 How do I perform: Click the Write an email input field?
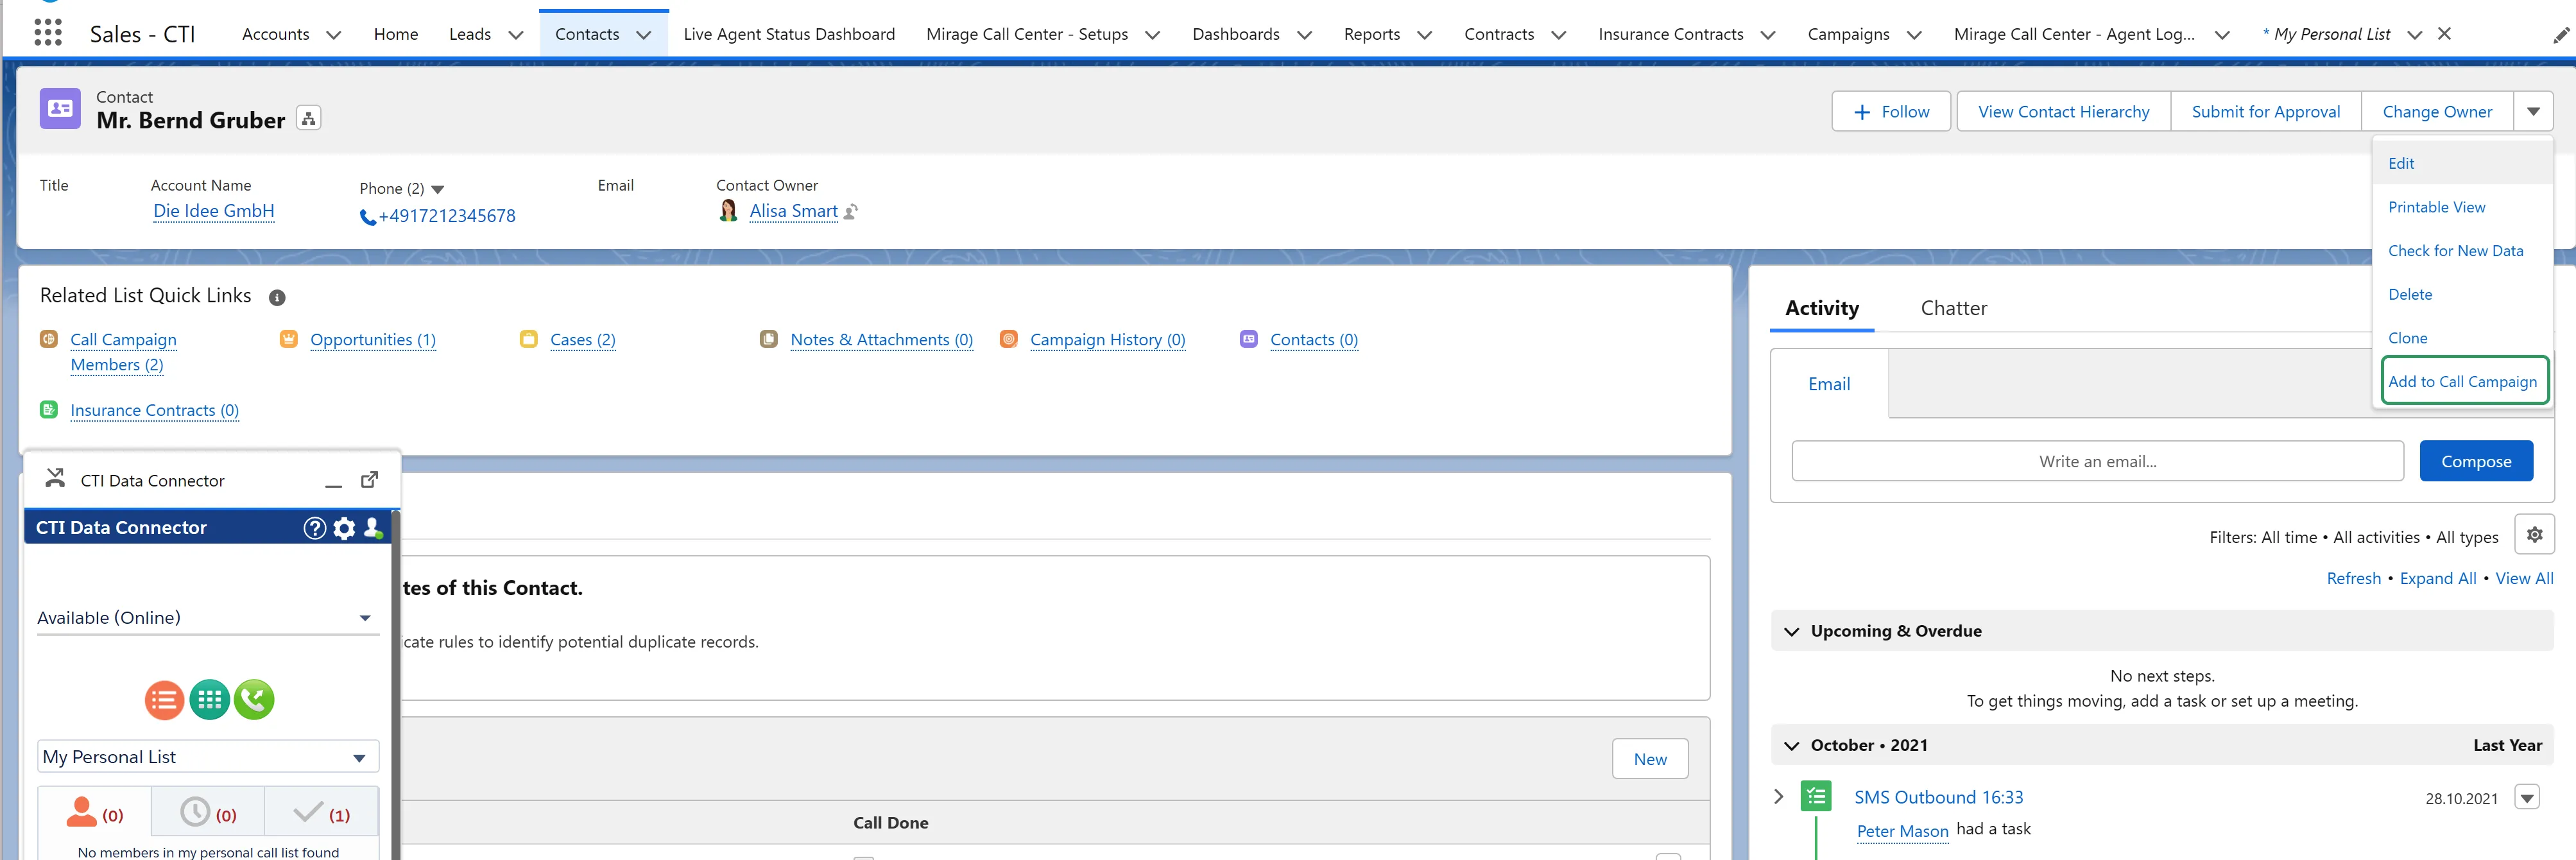click(2097, 461)
